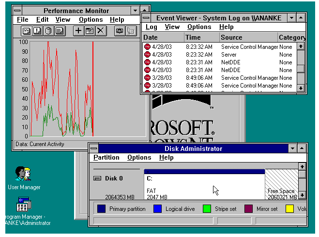Open the Event Viewer control-menu box
Screen dimensions: 319x237
[147, 18]
